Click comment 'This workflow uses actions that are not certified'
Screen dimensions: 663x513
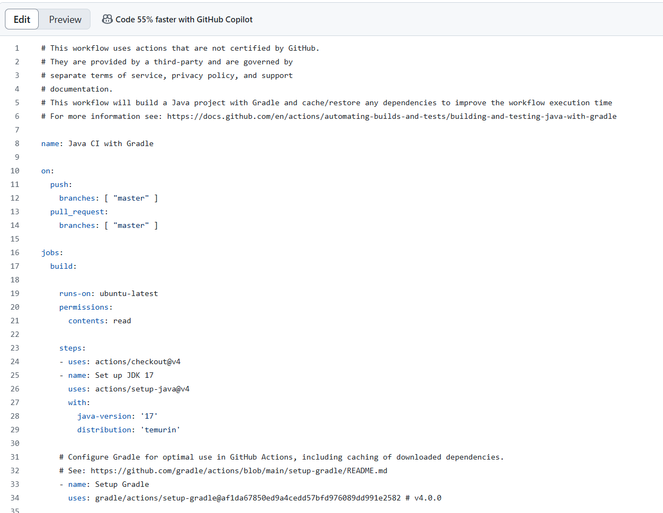coord(180,48)
